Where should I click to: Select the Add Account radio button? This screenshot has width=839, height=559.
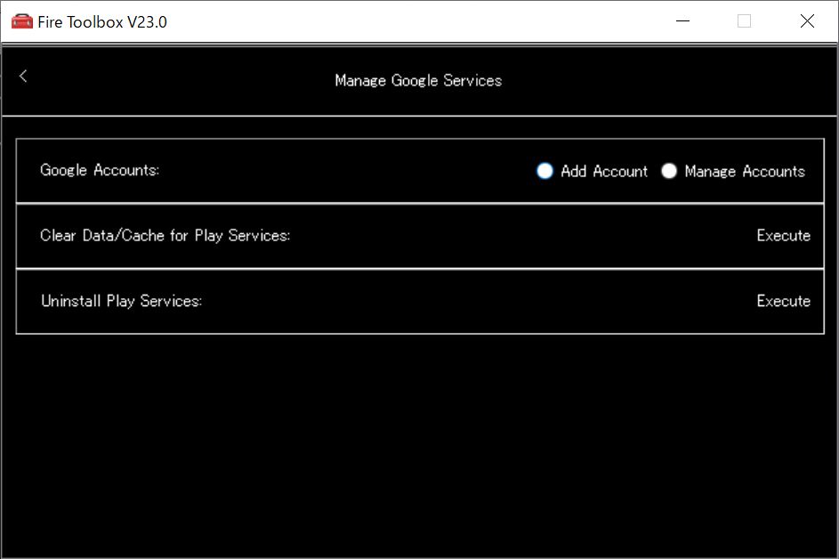(x=545, y=171)
